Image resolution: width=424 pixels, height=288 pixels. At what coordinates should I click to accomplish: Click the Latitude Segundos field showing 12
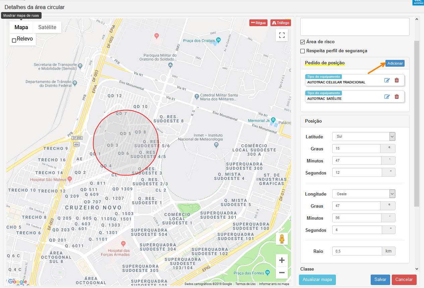pos(356,172)
